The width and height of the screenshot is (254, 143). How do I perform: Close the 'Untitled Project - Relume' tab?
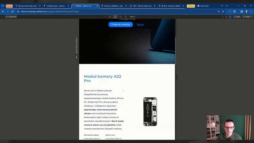[x=68, y=6]
